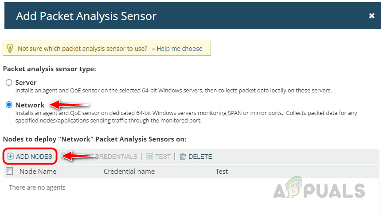The image size is (383, 218).
Task: Select the Server sensor type radio button
Action: (9, 83)
